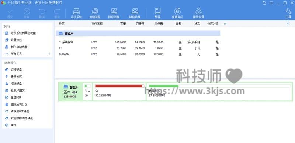Viewport: 295px width, 143px height.
Task: Click the '100.00MB' capacity cell
Action: tap(121, 42)
